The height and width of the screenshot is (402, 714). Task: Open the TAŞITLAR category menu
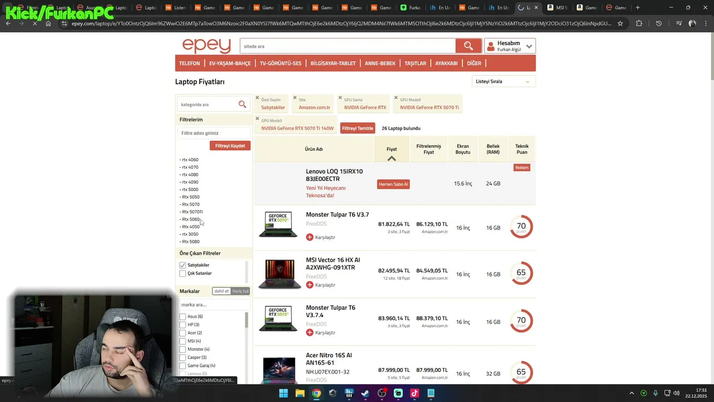tap(415, 63)
